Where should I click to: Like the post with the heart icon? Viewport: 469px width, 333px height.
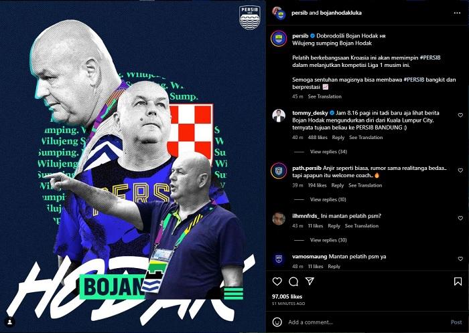click(277, 281)
